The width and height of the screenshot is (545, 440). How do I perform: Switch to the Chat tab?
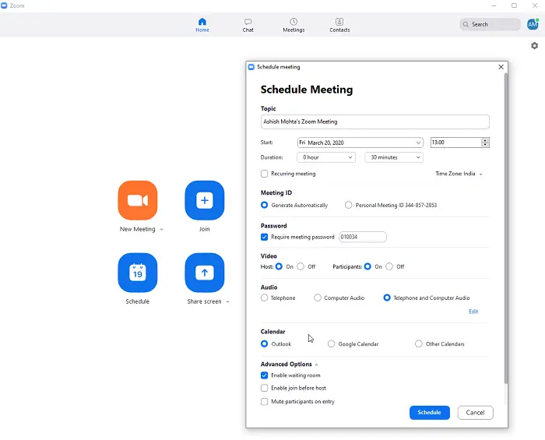(248, 25)
